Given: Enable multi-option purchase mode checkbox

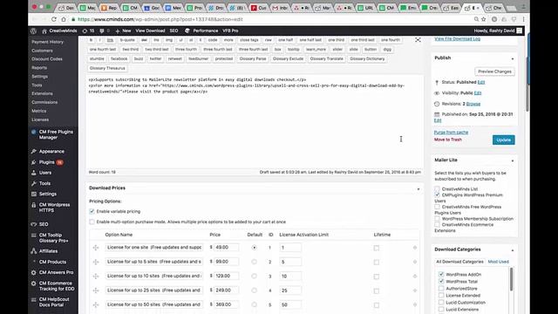Looking at the screenshot, I should (x=92, y=222).
